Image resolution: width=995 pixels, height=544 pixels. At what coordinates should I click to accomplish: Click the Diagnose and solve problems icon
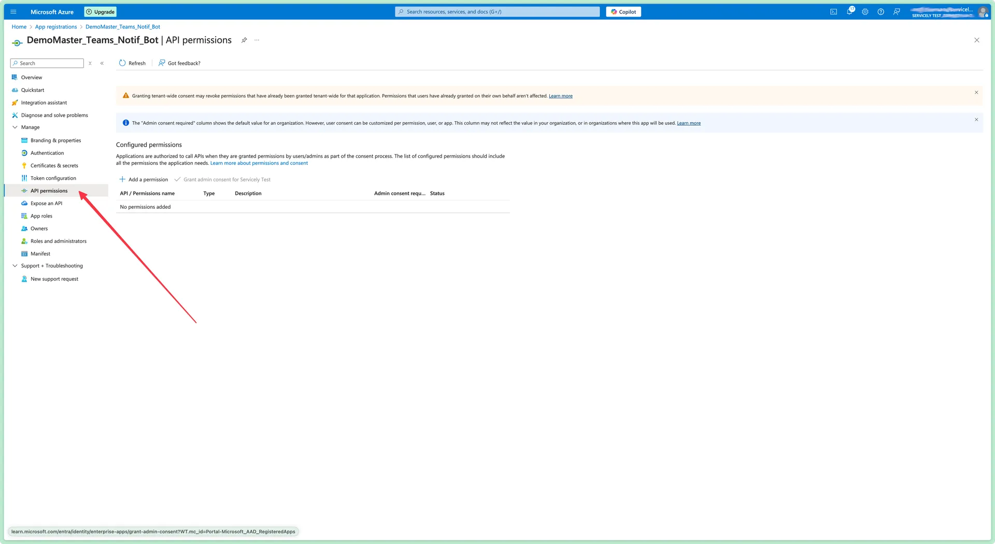(15, 115)
